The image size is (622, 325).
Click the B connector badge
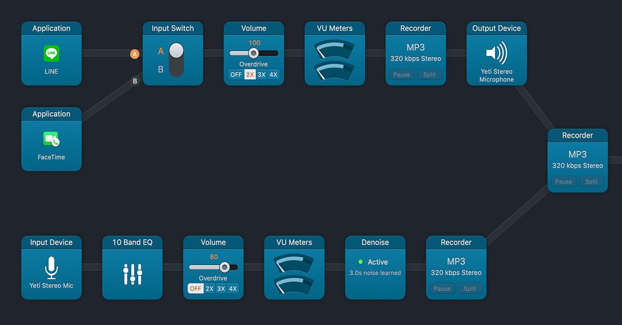135,81
